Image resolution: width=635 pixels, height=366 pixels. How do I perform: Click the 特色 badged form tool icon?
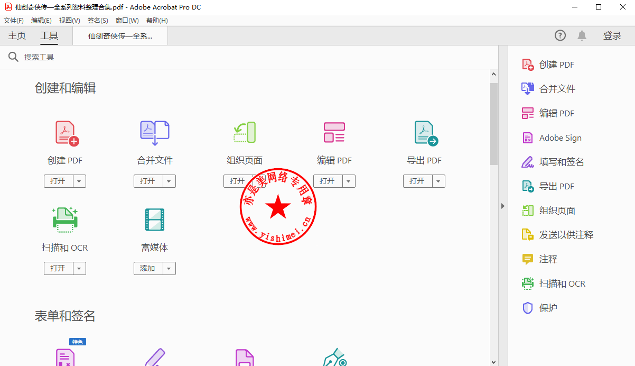click(65, 357)
